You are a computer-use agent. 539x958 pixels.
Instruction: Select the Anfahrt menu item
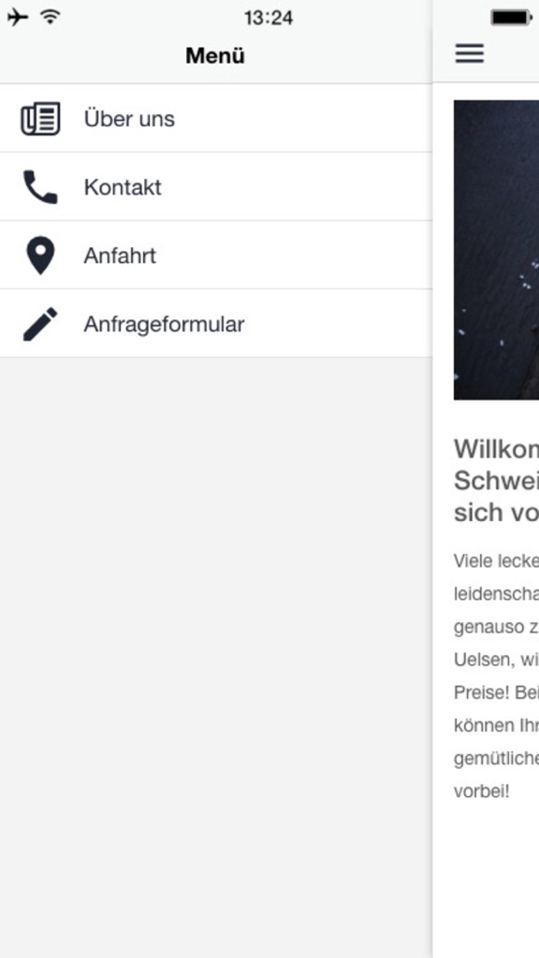point(216,255)
